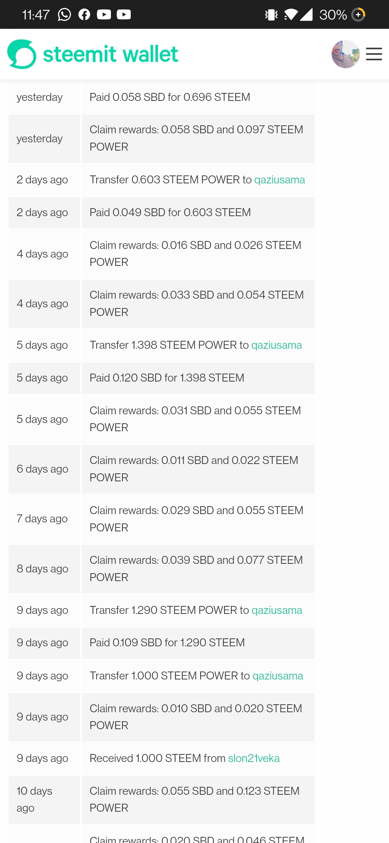Tap the vibrate mode status icon
This screenshot has width=389, height=843.
pos(271,15)
